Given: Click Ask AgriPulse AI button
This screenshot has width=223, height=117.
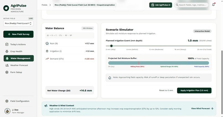Looking at the screenshot, I should tap(160, 5).
